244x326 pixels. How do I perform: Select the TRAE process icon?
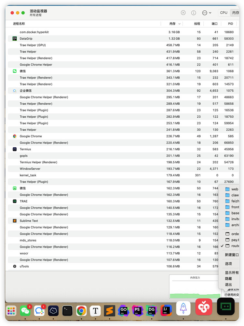tap(15, 201)
